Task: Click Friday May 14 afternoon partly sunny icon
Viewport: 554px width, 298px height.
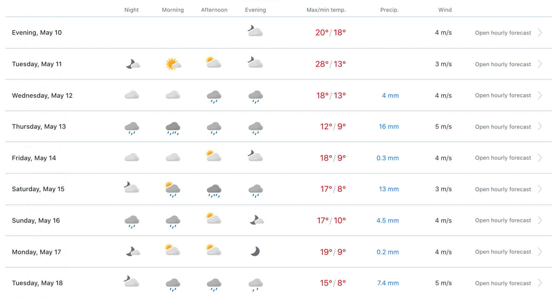Action: (x=214, y=156)
